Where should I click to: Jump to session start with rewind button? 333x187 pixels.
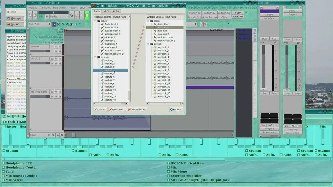click(x=30, y=15)
